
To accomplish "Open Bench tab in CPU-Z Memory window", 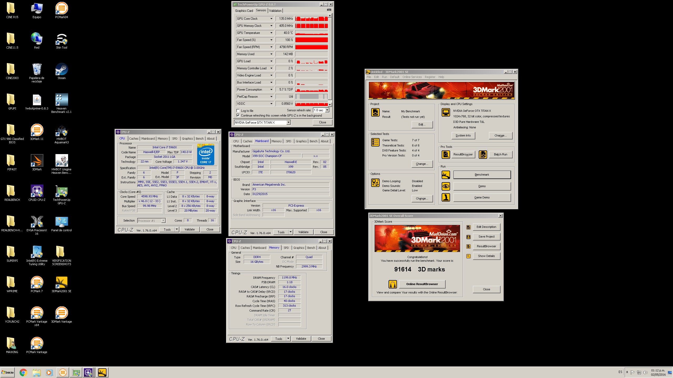I will pyautogui.click(x=311, y=248).
